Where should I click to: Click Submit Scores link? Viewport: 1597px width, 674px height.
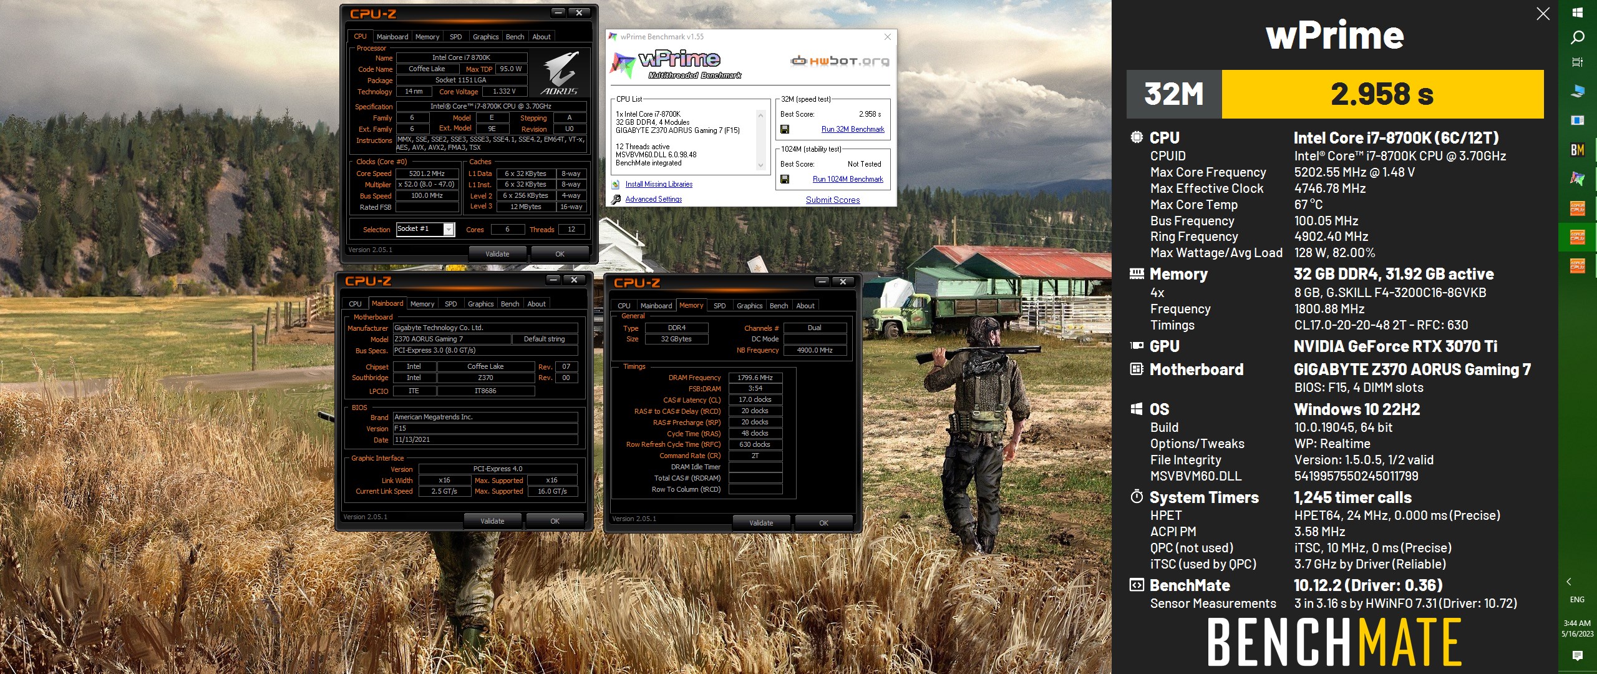tap(833, 200)
